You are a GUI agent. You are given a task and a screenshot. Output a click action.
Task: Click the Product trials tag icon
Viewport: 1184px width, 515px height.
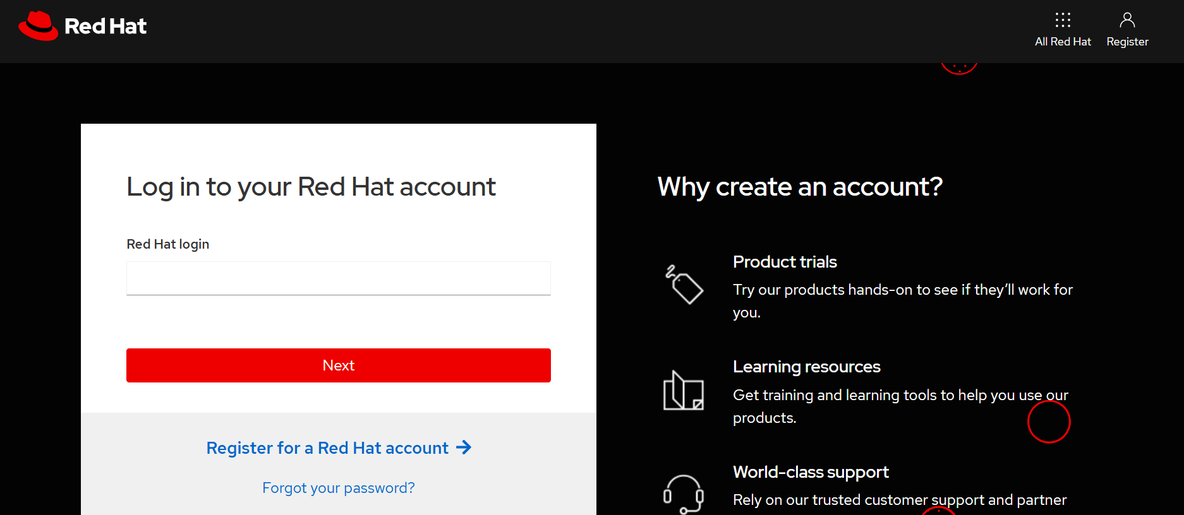pyautogui.click(x=684, y=285)
